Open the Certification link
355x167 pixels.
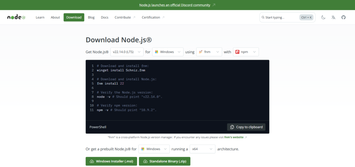(153, 17)
